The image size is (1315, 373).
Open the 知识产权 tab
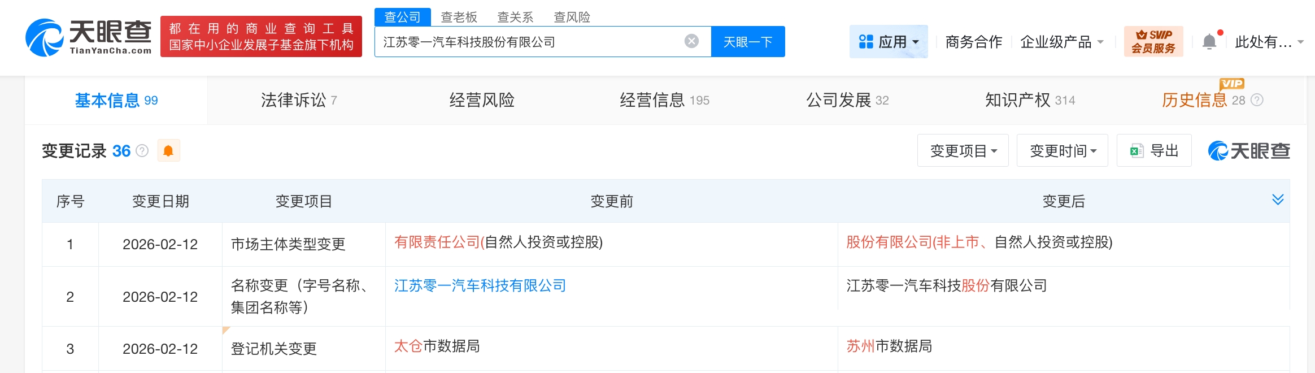pos(1029,101)
